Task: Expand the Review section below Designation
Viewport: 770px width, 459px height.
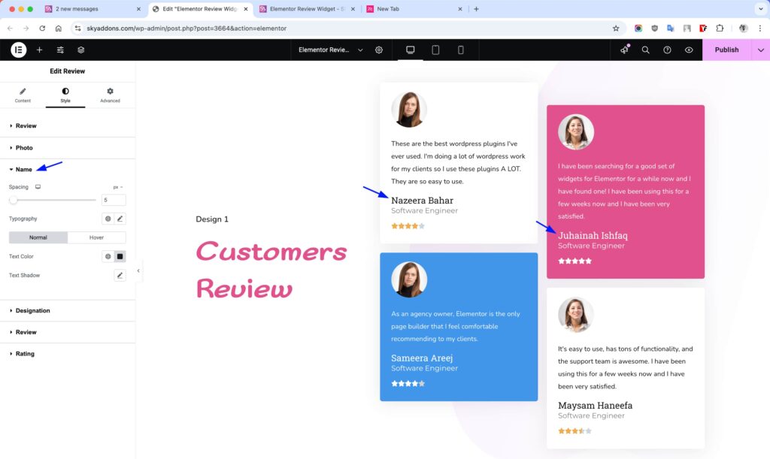Action: 67,332
